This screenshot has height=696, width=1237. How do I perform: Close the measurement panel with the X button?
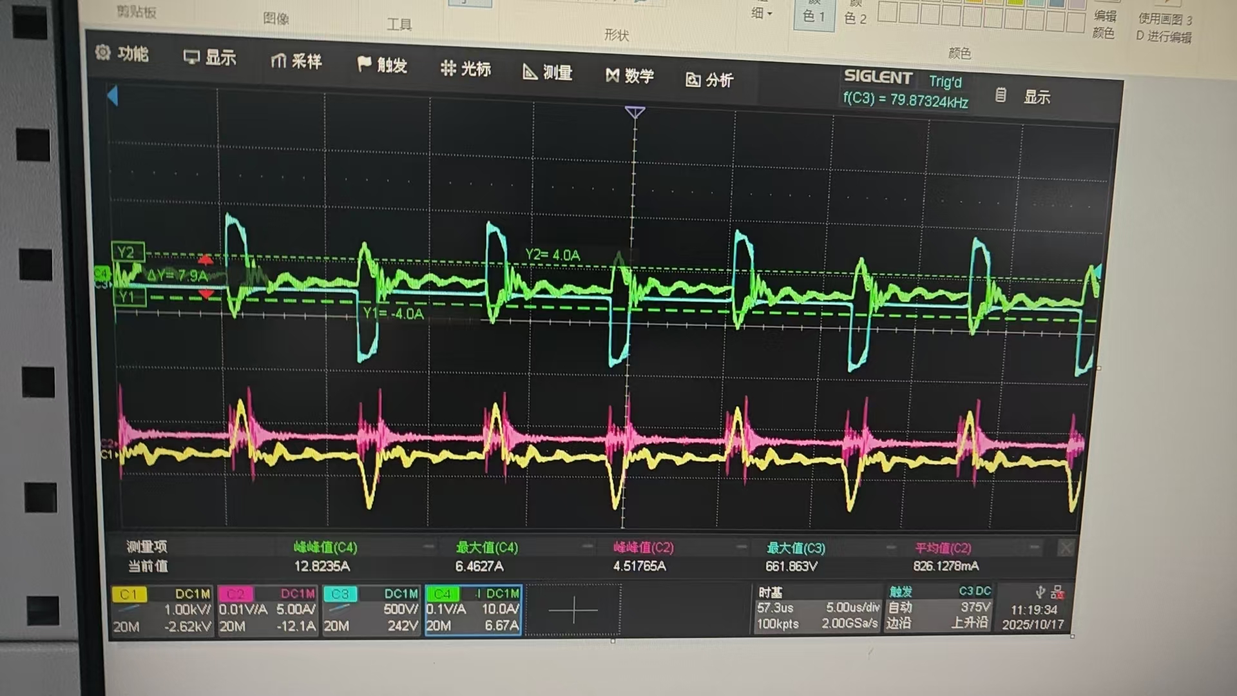[x=1066, y=548]
